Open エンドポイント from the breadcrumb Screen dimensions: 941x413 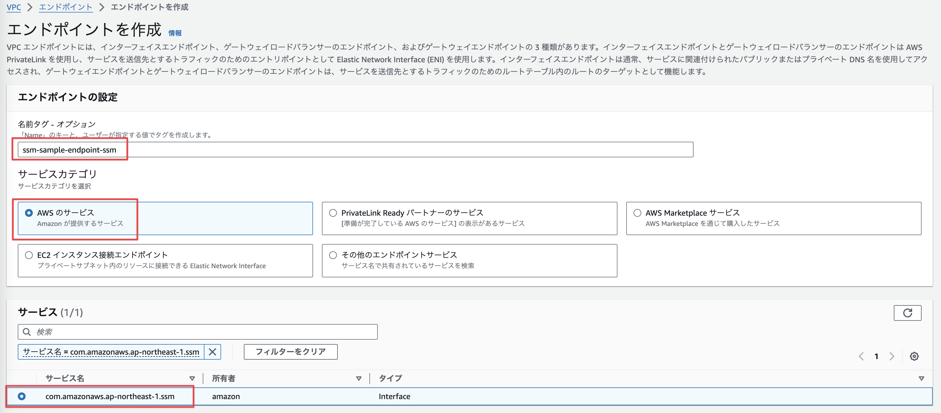tap(66, 7)
